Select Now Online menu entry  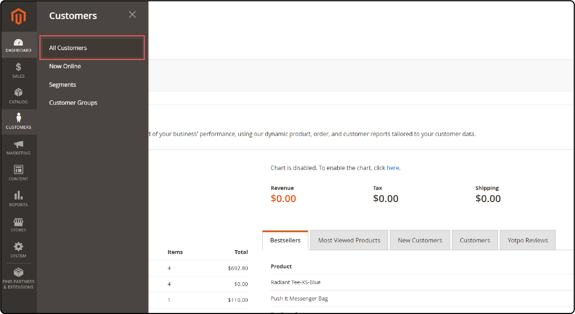(65, 66)
